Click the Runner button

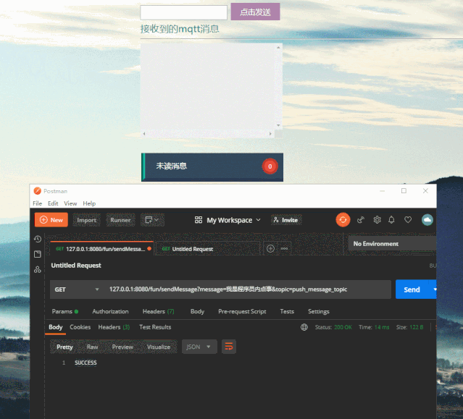click(120, 220)
